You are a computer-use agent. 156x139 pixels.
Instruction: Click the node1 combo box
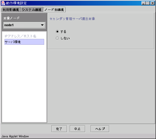pyautogui.click(x=24, y=25)
